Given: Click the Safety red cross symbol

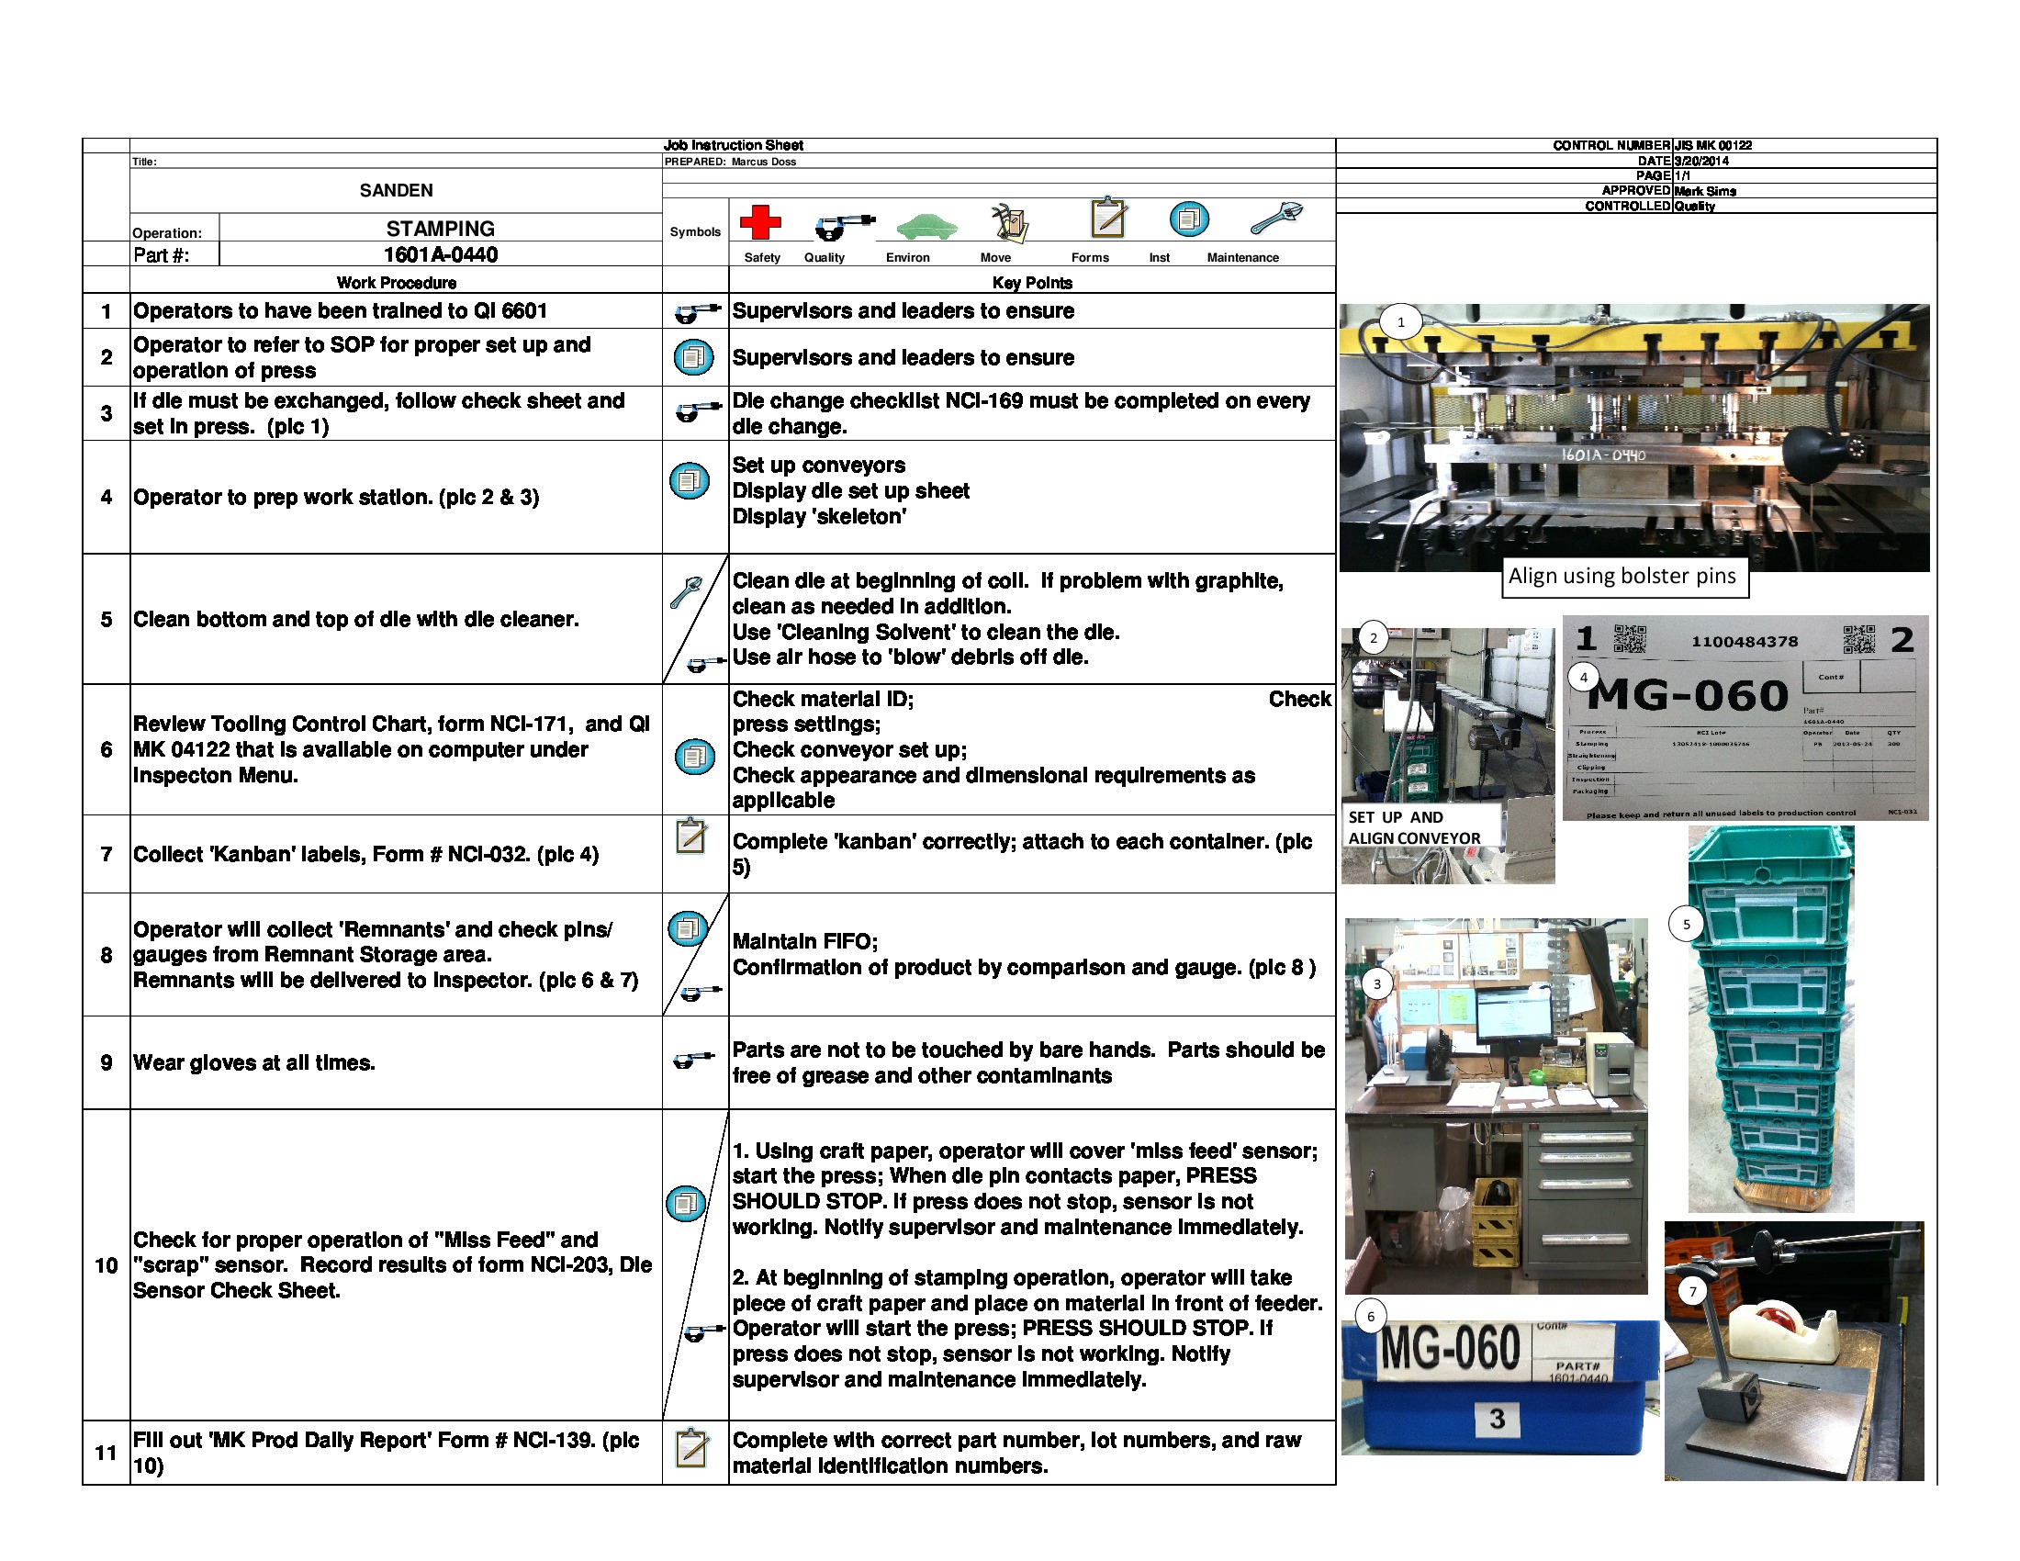Looking at the screenshot, I should pos(761,222).
